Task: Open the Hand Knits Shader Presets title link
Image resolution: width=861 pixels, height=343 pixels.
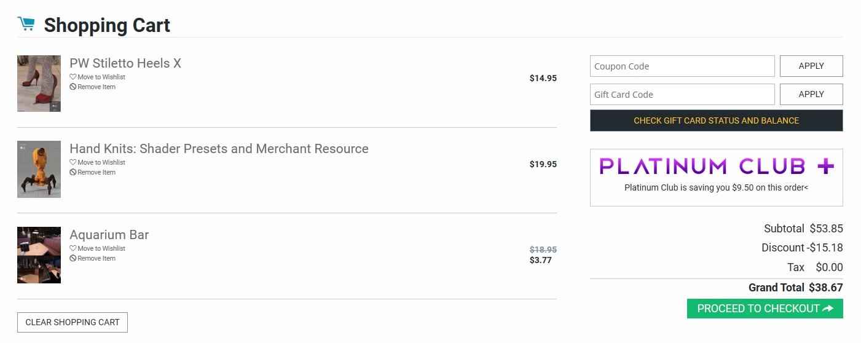Action: [x=219, y=149]
